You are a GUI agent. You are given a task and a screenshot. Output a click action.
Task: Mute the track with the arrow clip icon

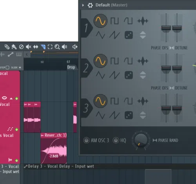tap(16, 161)
